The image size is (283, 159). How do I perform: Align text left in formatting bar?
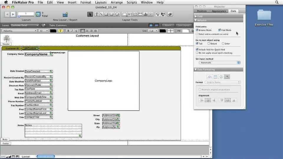[x=83, y=31]
